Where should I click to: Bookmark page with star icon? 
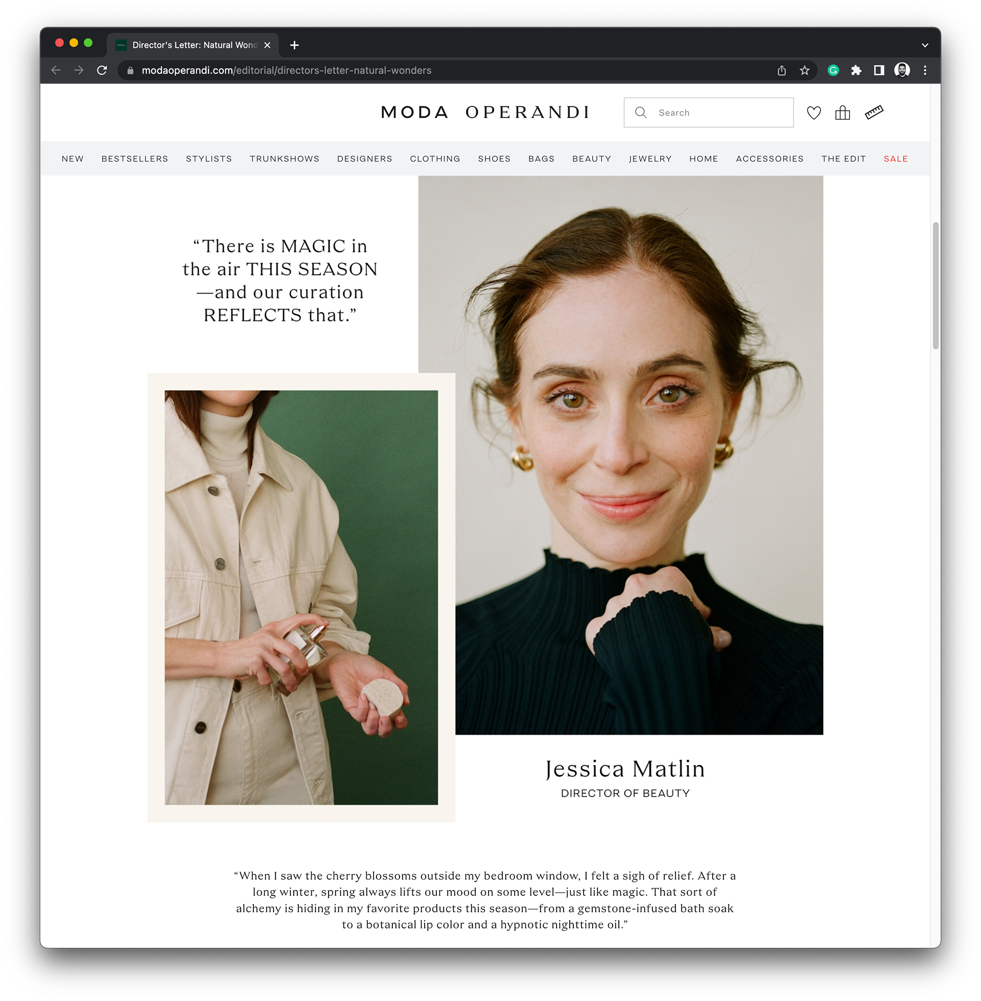coord(804,71)
